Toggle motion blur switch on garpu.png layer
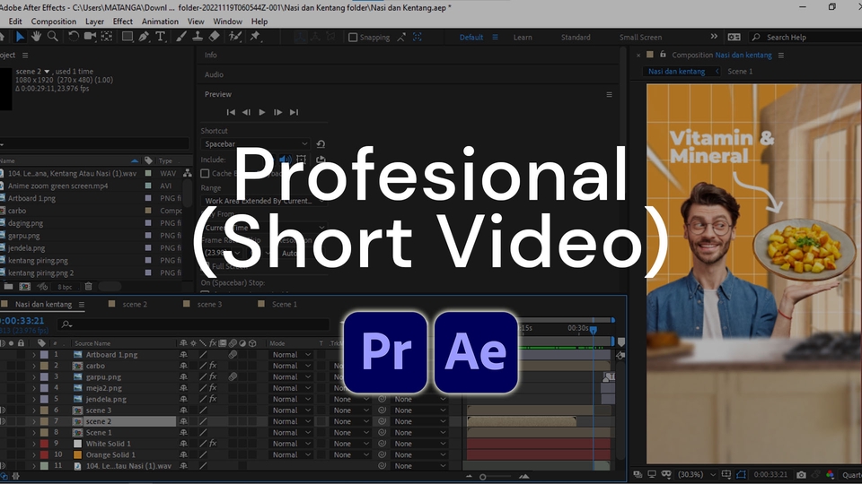The height and width of the screenshot is (484, 862). pyautogui.click(x=233, y=377)
